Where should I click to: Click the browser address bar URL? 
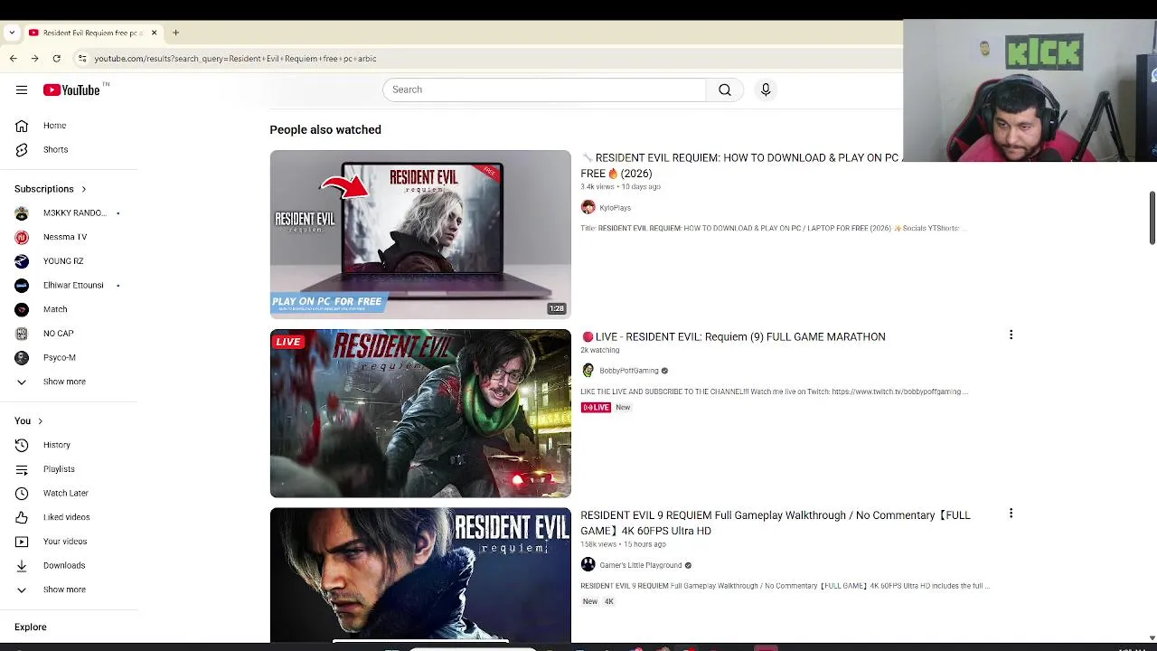235,58
